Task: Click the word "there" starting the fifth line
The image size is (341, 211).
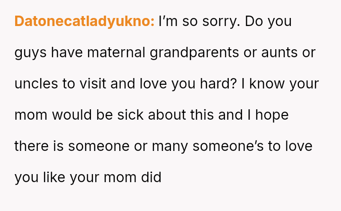Action: [x=32, y=146]
